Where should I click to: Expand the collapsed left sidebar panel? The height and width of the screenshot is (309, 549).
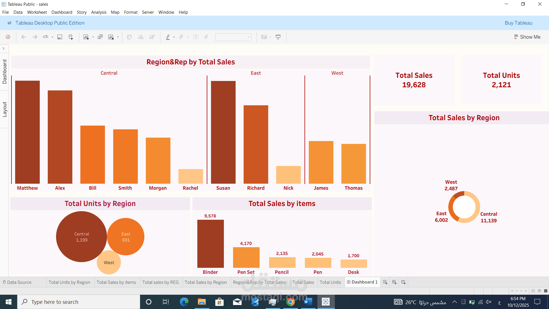pos(4,48)
